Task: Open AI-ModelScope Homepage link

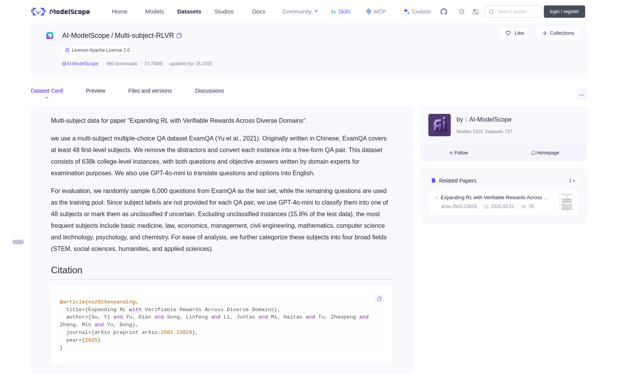Action: point(545,153)
